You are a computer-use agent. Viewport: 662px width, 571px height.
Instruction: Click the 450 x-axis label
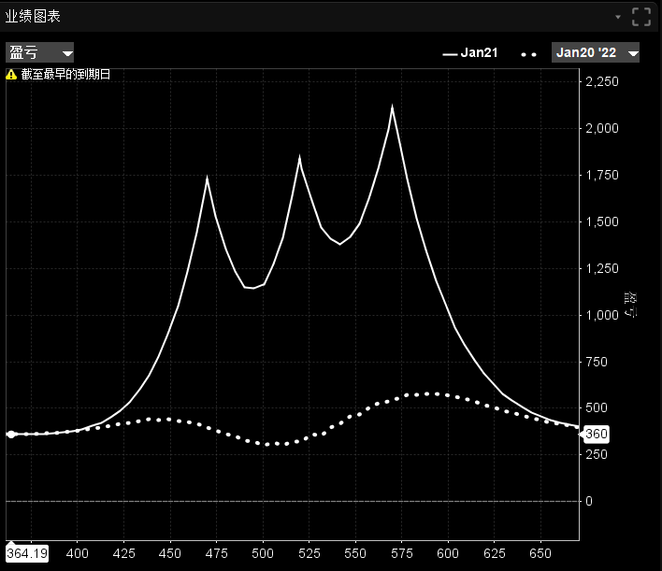pos(170,553)
